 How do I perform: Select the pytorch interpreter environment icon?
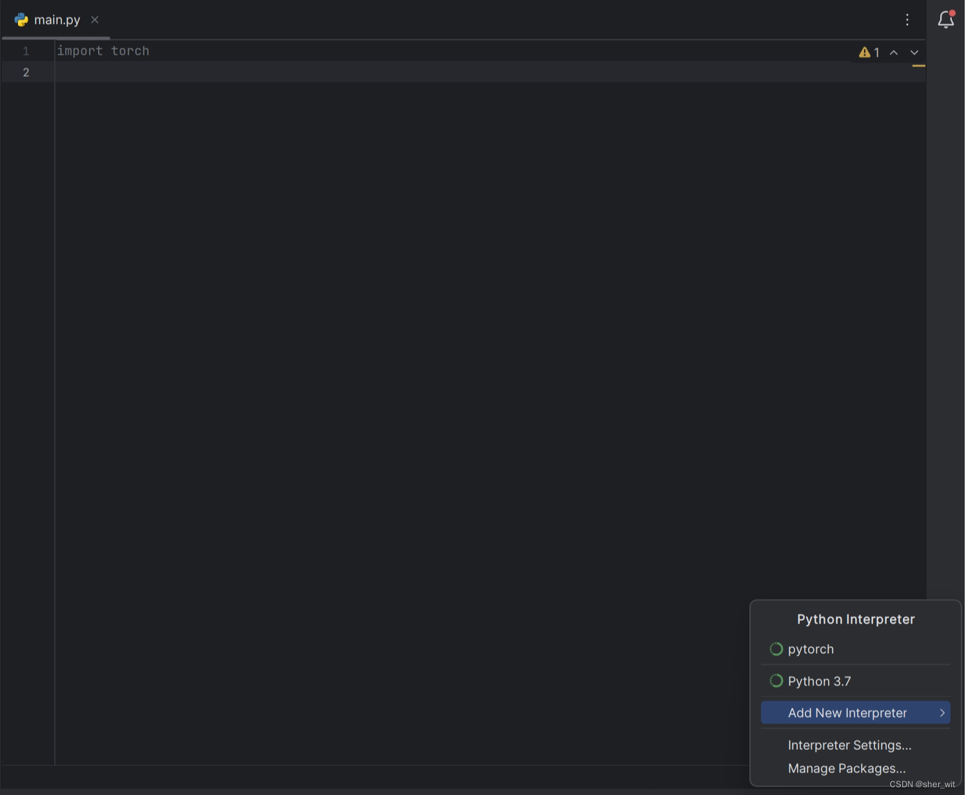coord(776,649)
